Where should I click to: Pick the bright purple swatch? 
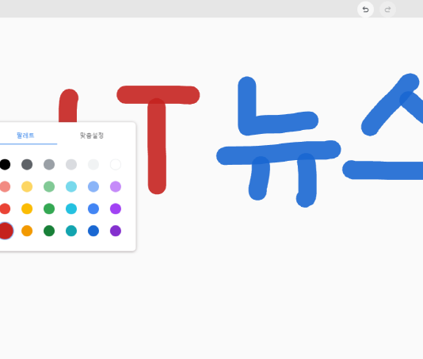(116, 208)
